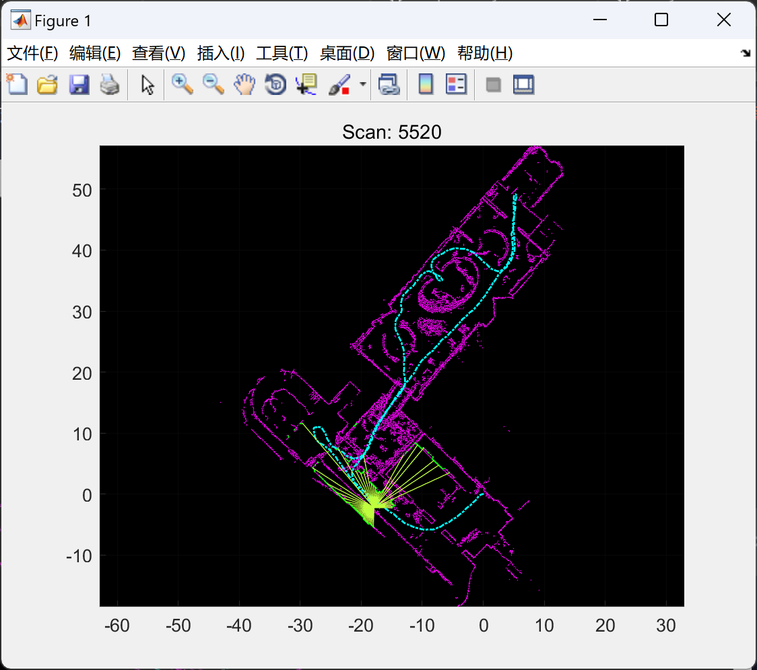The image size is (757, 670).
Task: Select the Data Cursor tool
Action: (306, 84)
